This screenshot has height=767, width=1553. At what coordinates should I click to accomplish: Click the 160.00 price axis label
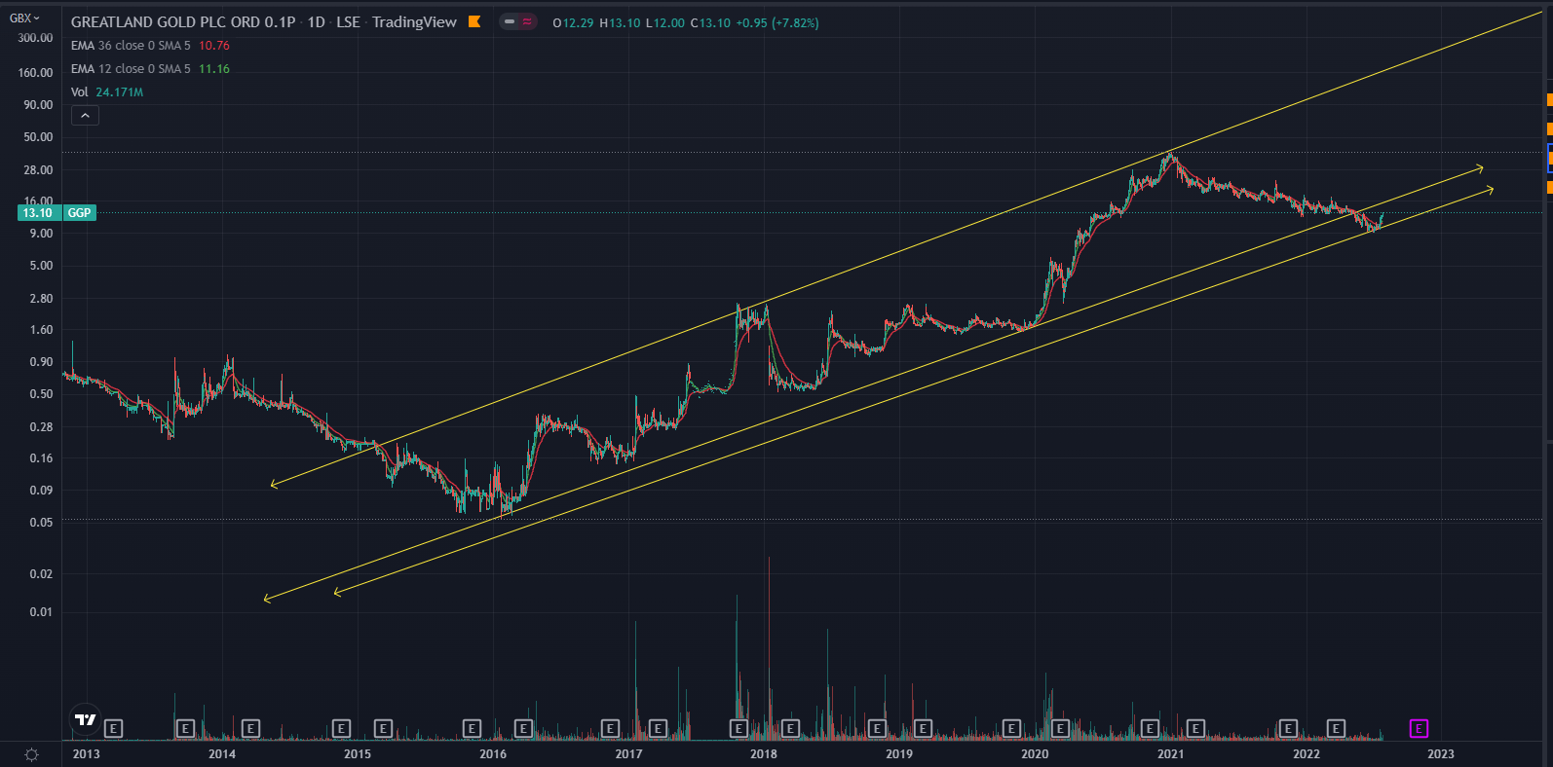(x=36, y=73)
